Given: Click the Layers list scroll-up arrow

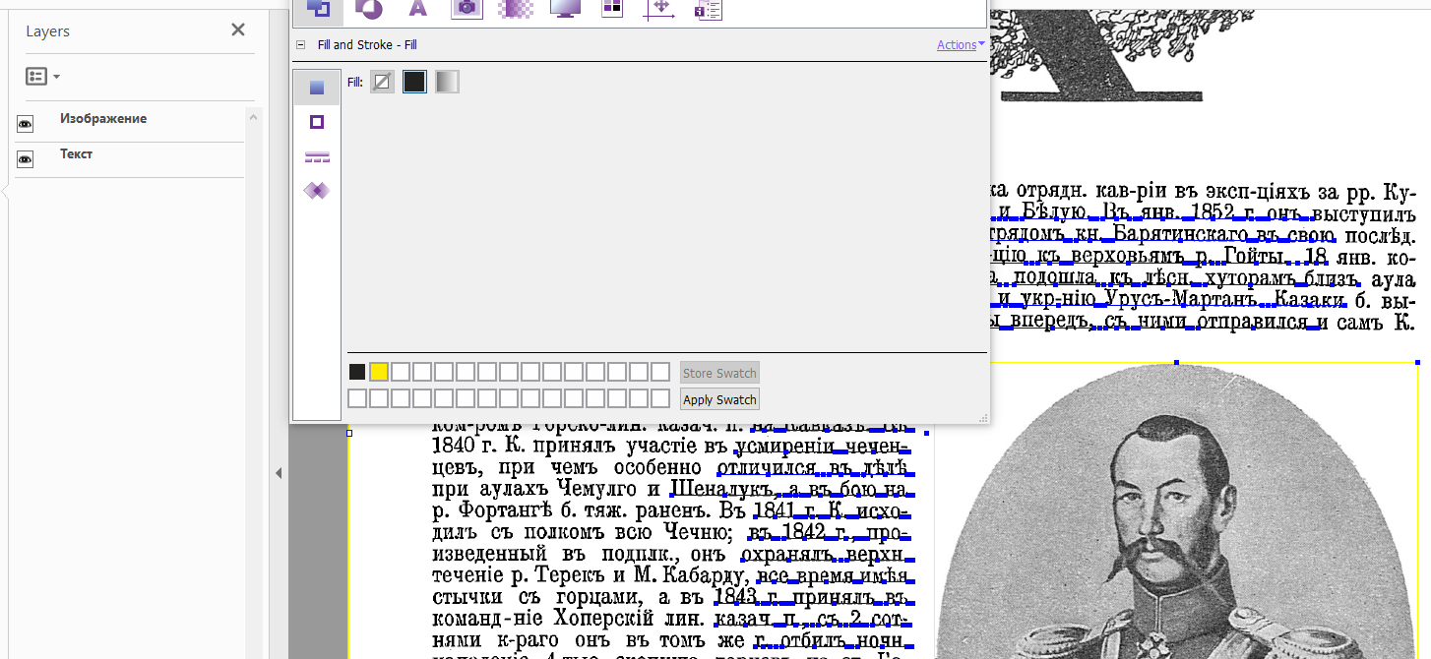Looking at the screenshot, I should (x=255, y=117).
